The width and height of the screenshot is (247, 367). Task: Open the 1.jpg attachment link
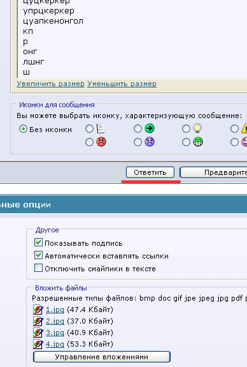55,310
